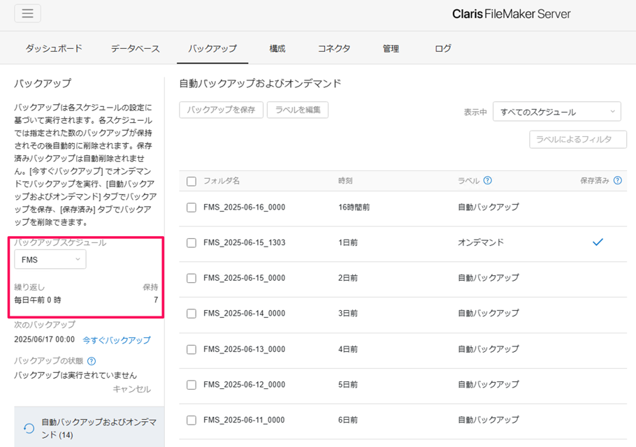636x447 pixels.
Task: Click the ラベルを編集 button
Action: (x=298, y=110)
